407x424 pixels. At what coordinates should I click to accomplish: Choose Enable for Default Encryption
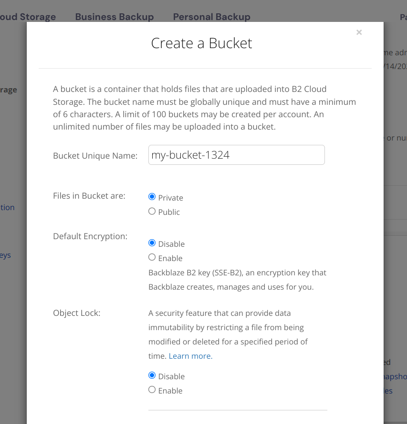pos(152,257)
